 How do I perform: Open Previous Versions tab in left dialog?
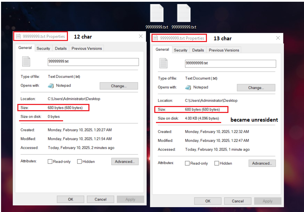[x=87, y=48]
